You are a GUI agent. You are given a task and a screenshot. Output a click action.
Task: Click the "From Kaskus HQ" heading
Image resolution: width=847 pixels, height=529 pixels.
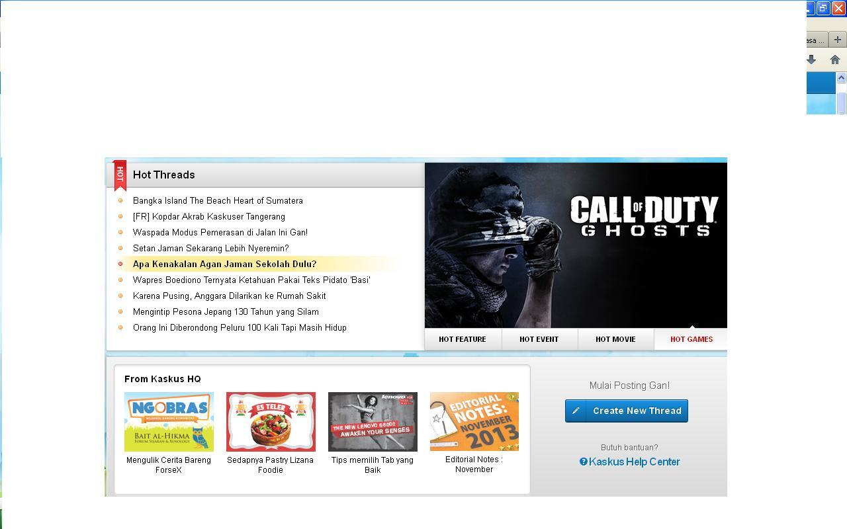[163, 379]
